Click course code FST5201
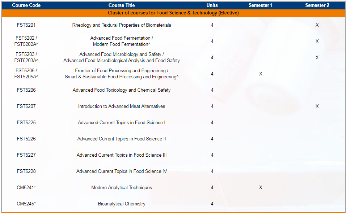 coord(26,25)
